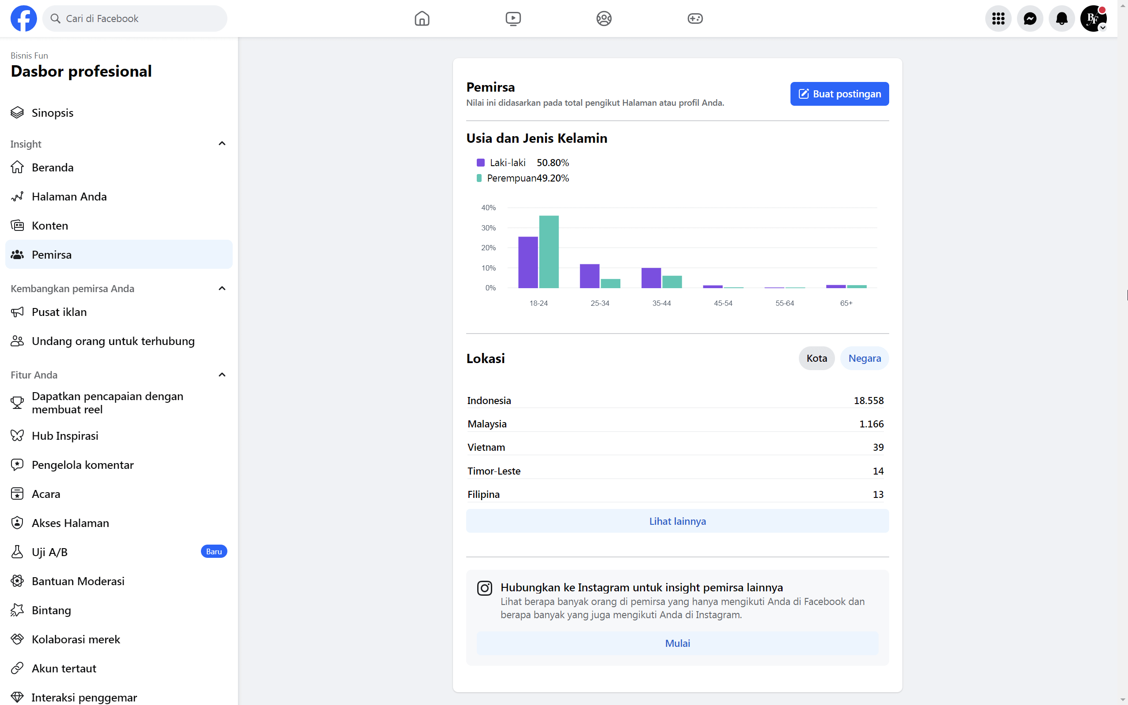Image resolution: width=1128 pixels, height=705 pixels.
Task: Click the Cari di Facebook search field
Action: pyautogui.click(x=134, y=18)
